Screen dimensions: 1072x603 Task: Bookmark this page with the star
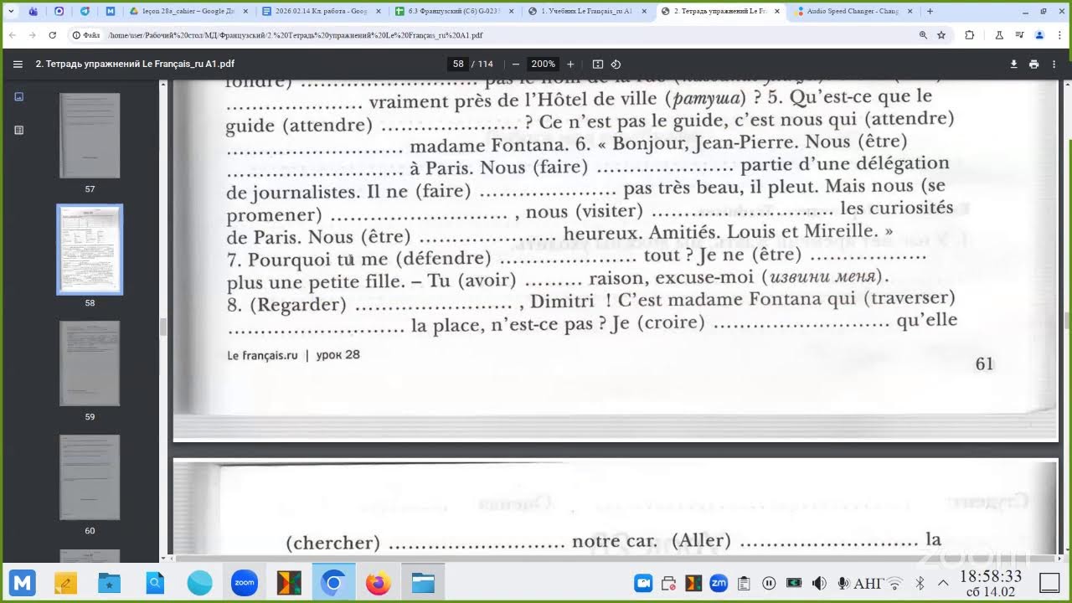point(941,35)
